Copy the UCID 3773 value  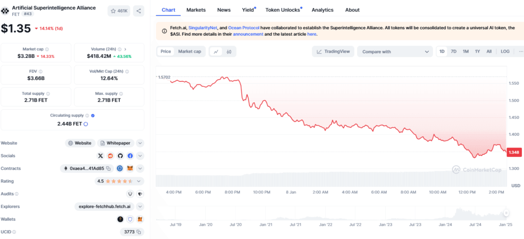click(139, 232)
